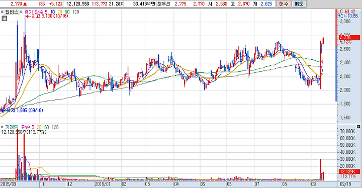Click the small square box left of stock name
The image size is (362, 188).
click(x=2, y=12)
